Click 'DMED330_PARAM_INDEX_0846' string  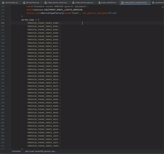[43, 129]
